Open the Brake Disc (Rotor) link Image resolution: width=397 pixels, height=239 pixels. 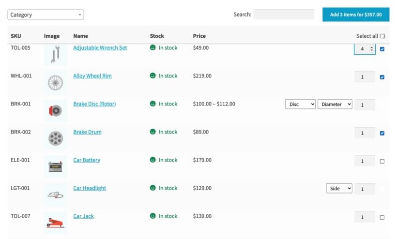point(94,104)
